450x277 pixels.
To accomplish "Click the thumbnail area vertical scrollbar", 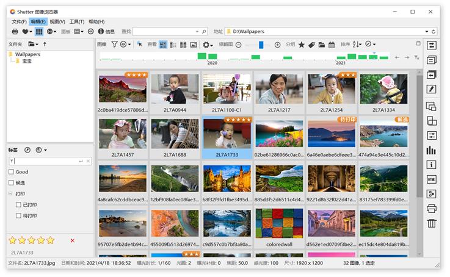I will point(419,136).
